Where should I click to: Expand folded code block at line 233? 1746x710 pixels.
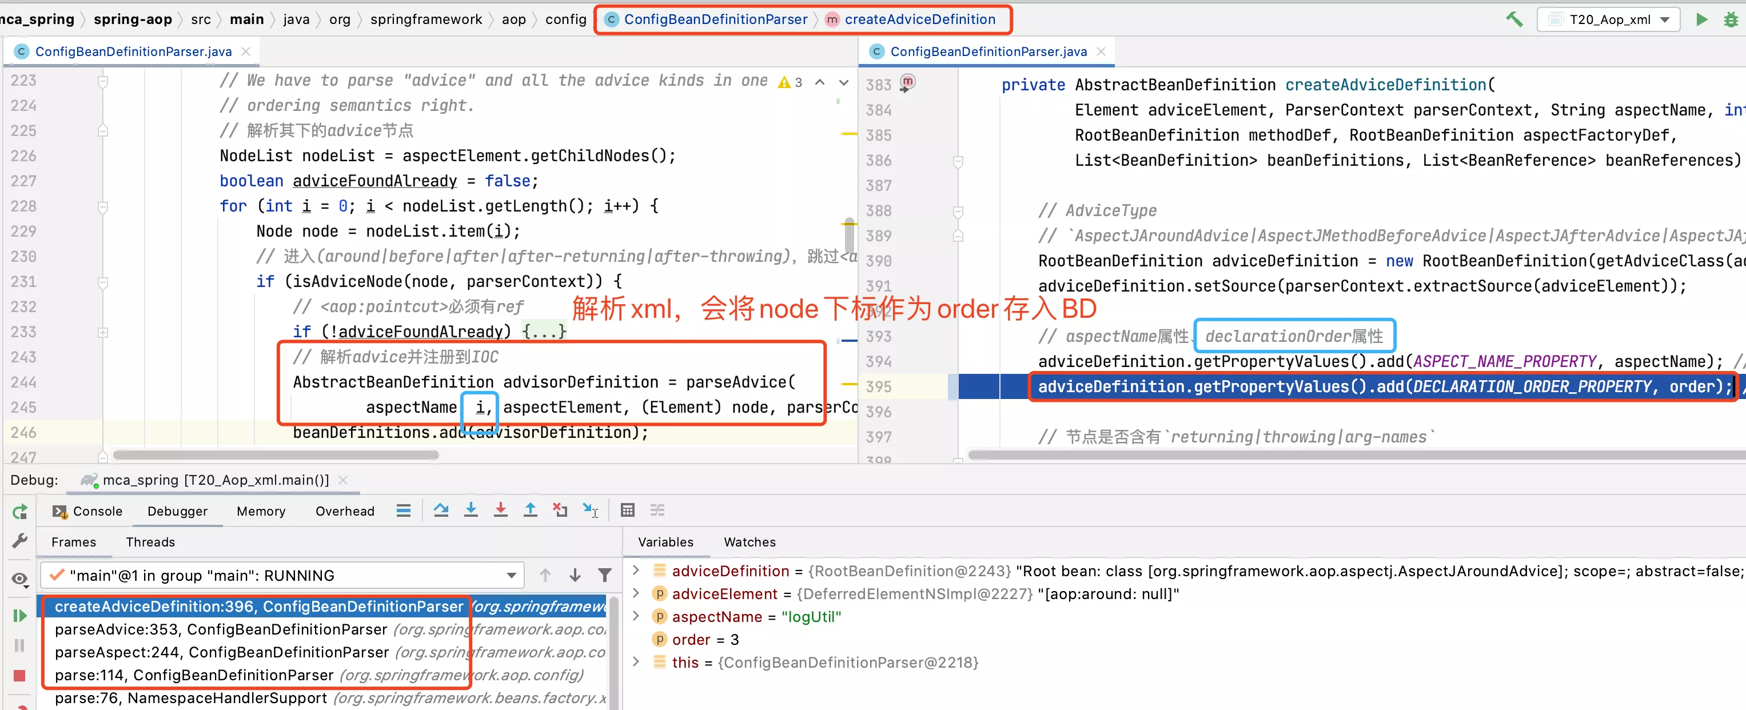103,332
